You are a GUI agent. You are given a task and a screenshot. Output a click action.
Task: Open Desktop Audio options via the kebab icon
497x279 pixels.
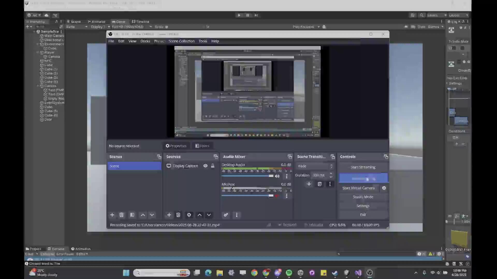pos(287,176)
